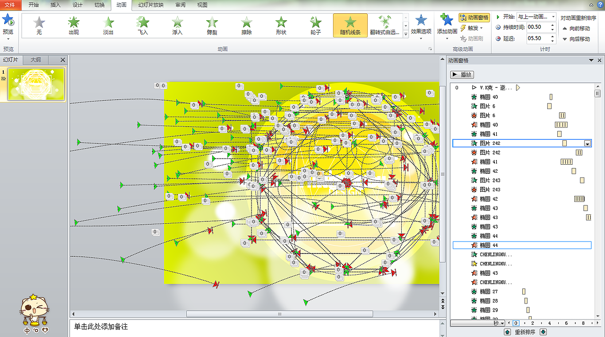Click the 播放 play button in animation pane
Image resolution: width=605 pixels, height=337 pixels.
point(462,75)
